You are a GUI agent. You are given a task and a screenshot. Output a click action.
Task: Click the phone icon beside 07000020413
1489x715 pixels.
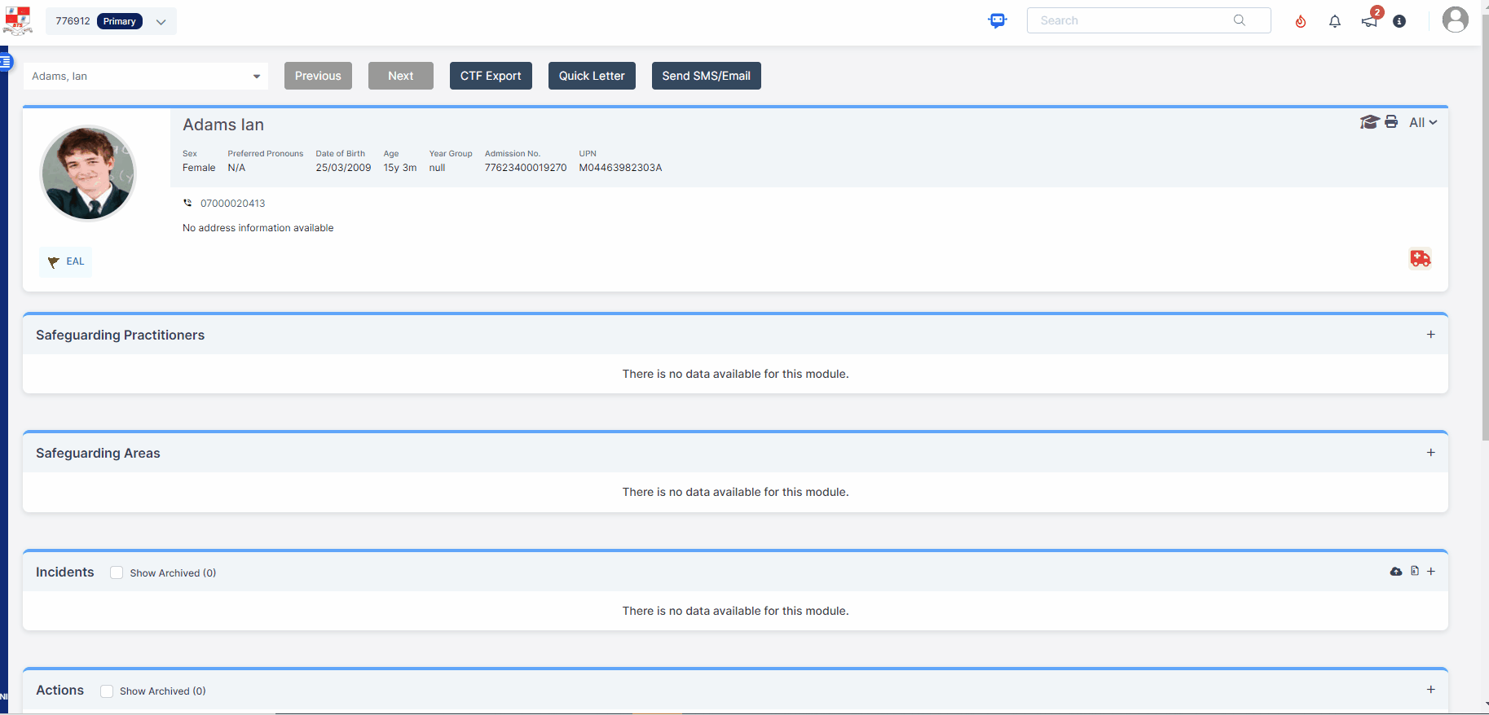pos(187,203)
